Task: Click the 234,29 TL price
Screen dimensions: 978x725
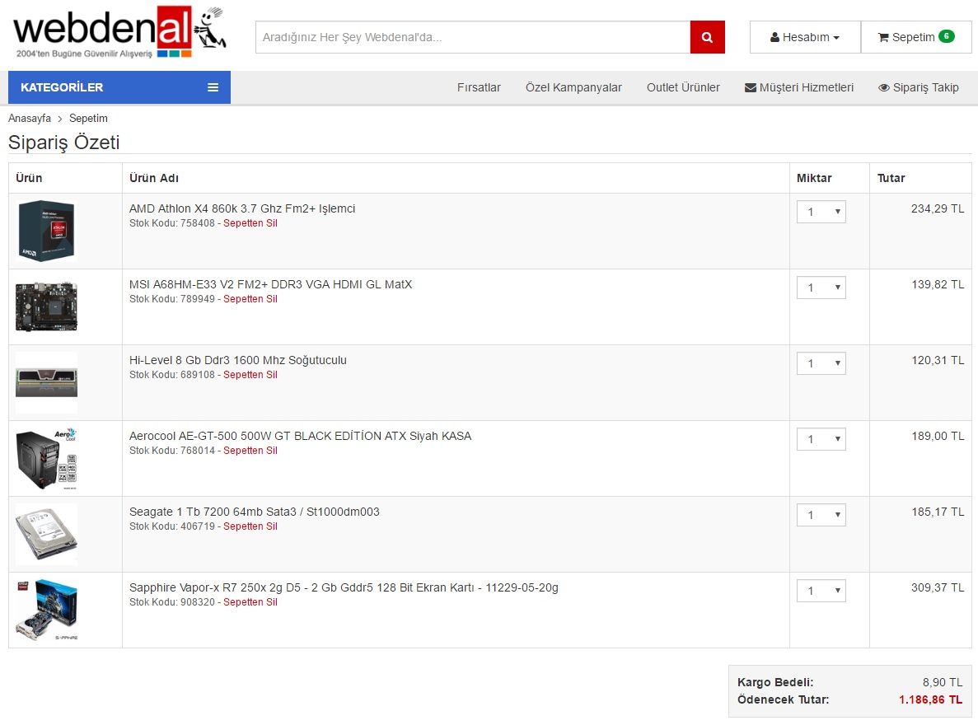Action: (938, 209)
